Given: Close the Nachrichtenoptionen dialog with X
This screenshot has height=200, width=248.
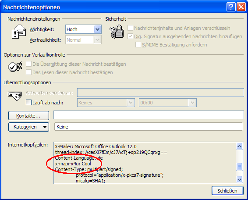Looking at the screenshot, I should pyautogui.click(x=241, y=7).
